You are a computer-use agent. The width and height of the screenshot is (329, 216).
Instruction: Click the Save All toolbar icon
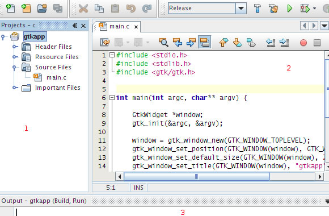tap(58, 9)
